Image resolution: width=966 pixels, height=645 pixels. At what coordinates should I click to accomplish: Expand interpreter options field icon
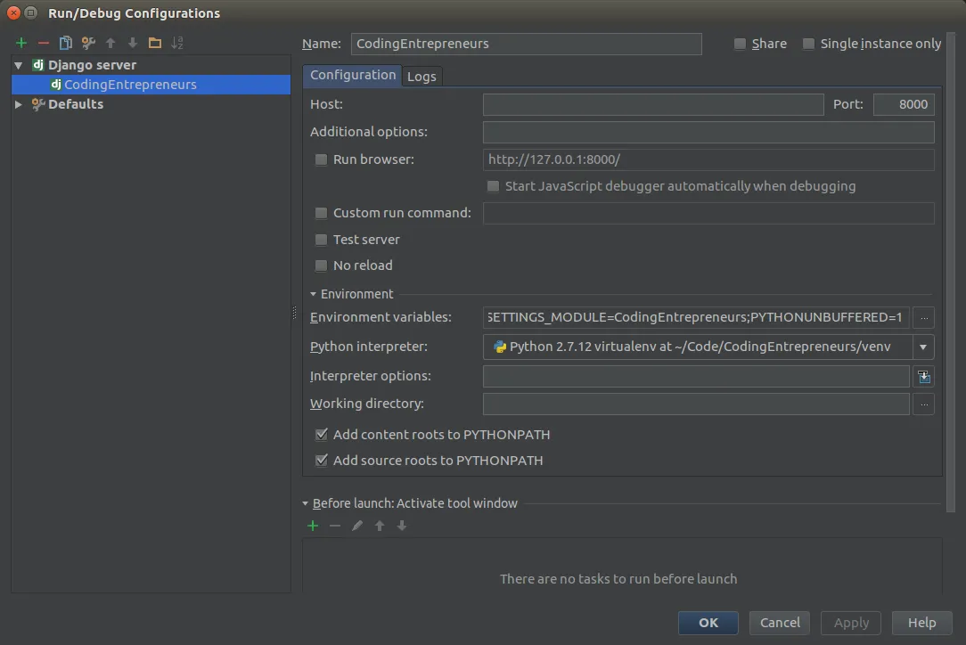click(923, 377)
